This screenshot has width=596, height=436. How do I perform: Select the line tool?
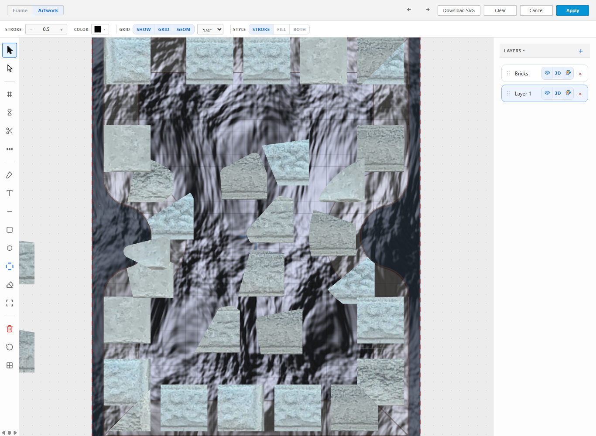pos(10,211)
